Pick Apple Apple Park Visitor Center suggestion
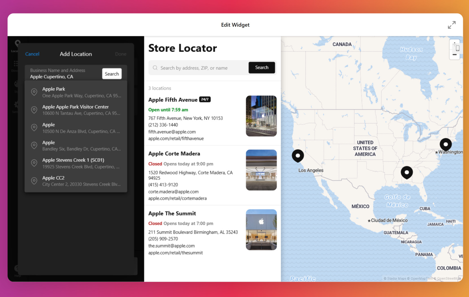Image resolution: width=469 pixels, height=297 pixels. coord(75,110)
